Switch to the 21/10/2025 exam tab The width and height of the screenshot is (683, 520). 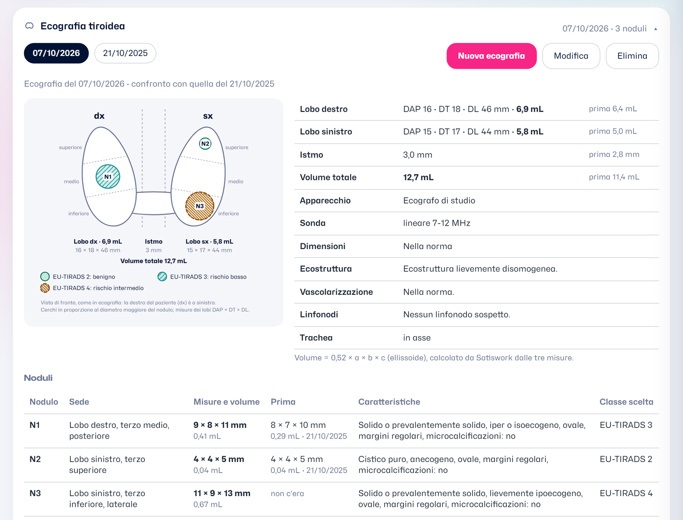(x=125, y=53)
